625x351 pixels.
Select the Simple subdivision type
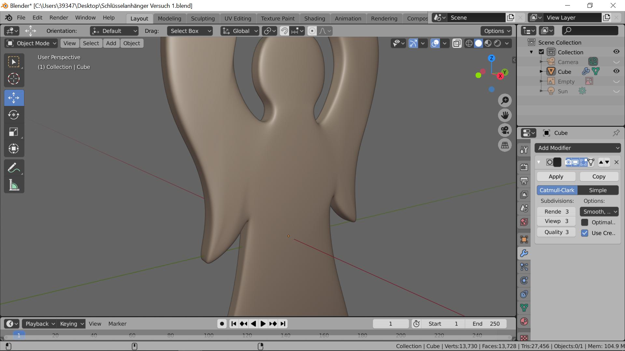coord(598,190)
